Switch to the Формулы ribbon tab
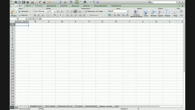 (x=75, y=6)
